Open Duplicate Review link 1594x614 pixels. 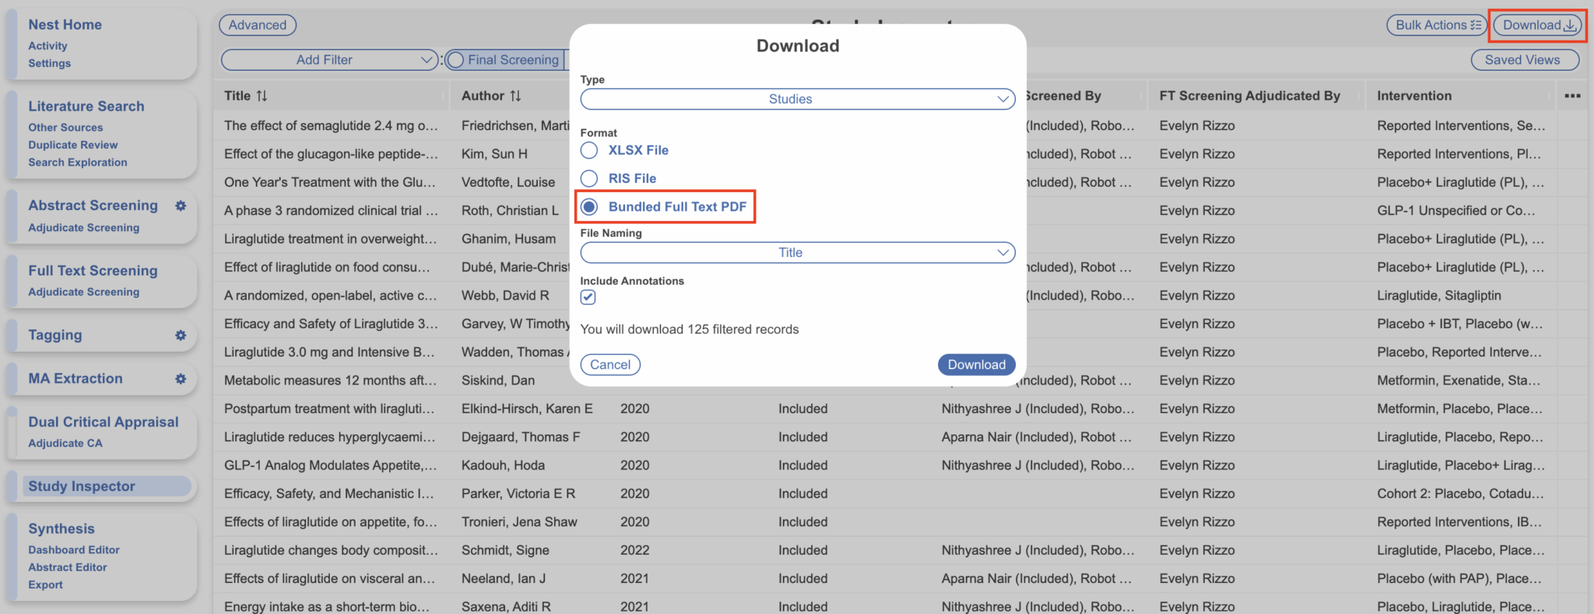pyautogui.click(x=73, y=145)
